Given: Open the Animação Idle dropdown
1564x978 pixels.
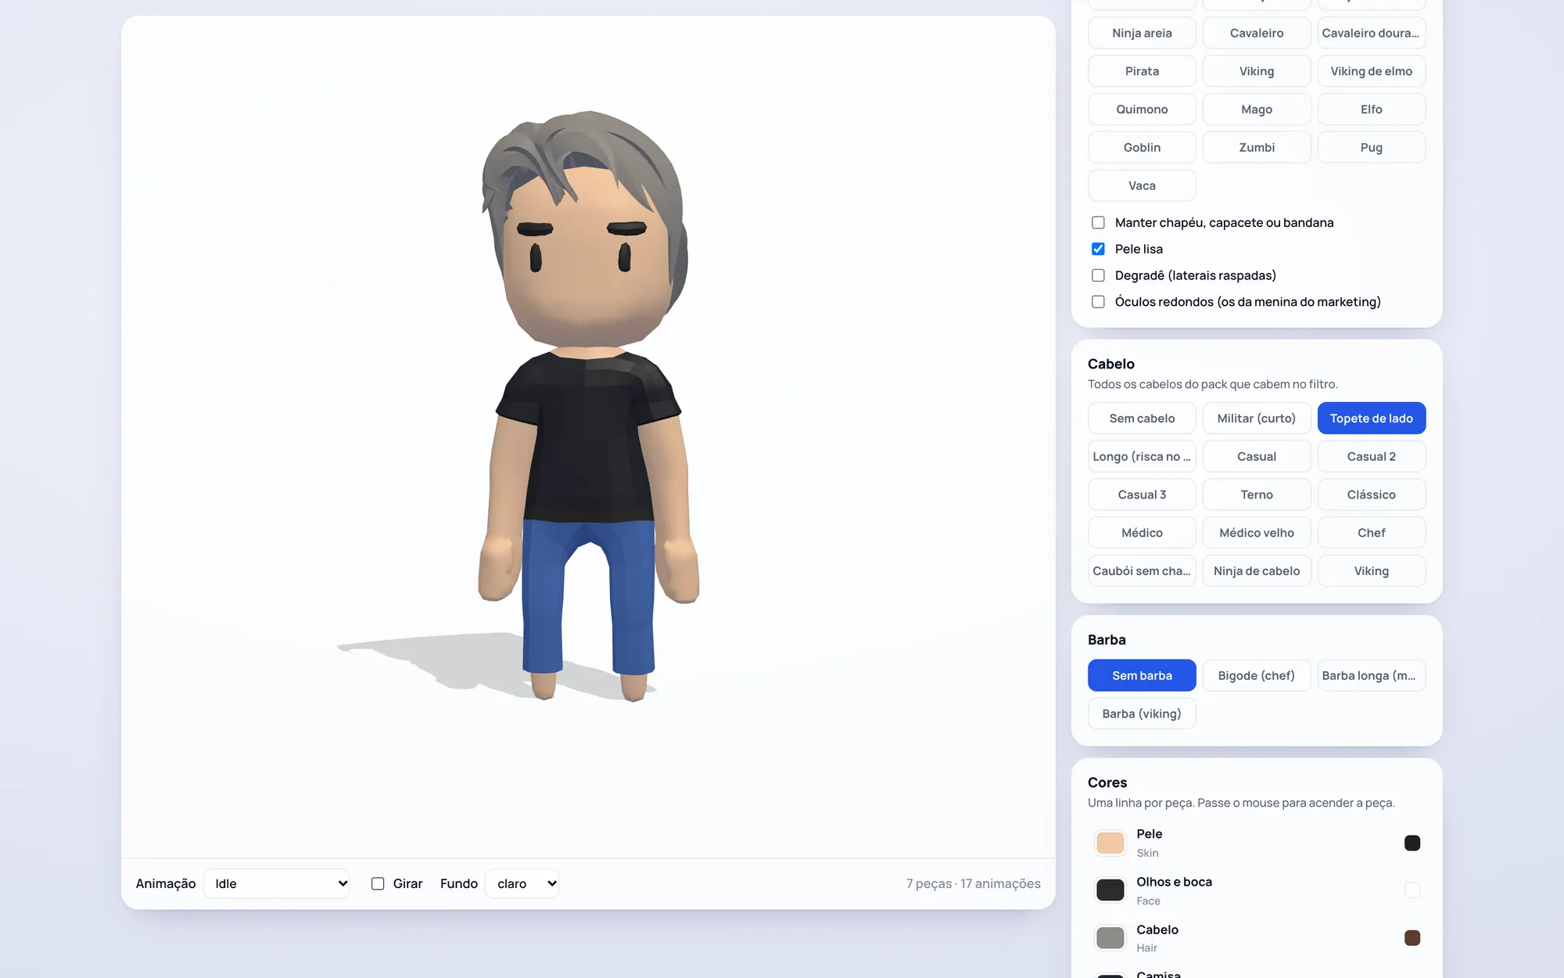Looking at the screenshot, I should pos(277,883).
